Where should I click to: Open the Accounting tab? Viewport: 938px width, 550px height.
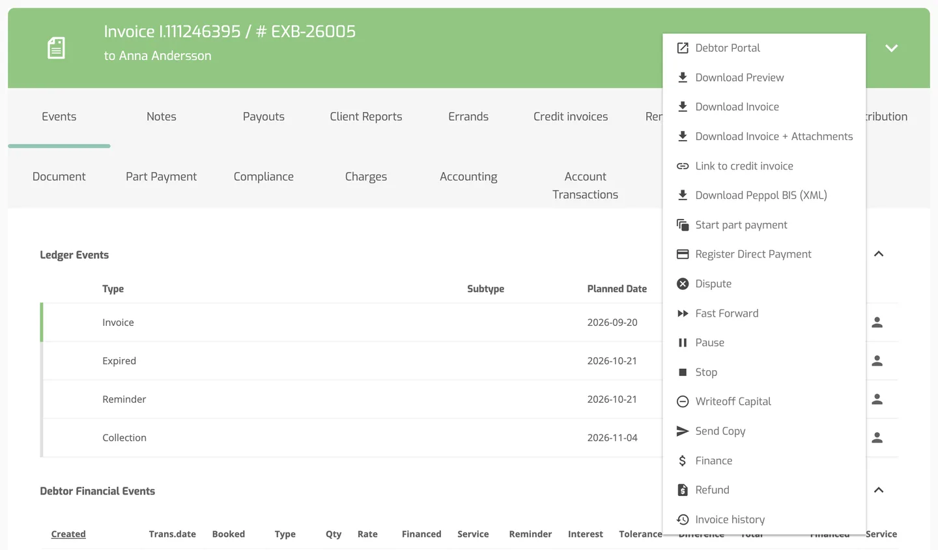click(468, 177)
